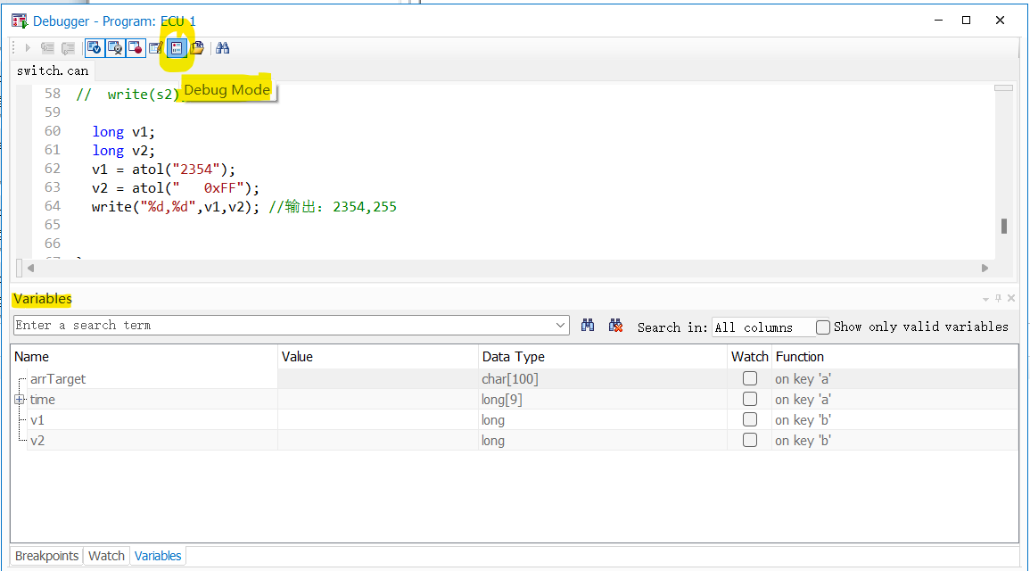
Task: Click the edit source pencil icon
Action: coord(156,48)
